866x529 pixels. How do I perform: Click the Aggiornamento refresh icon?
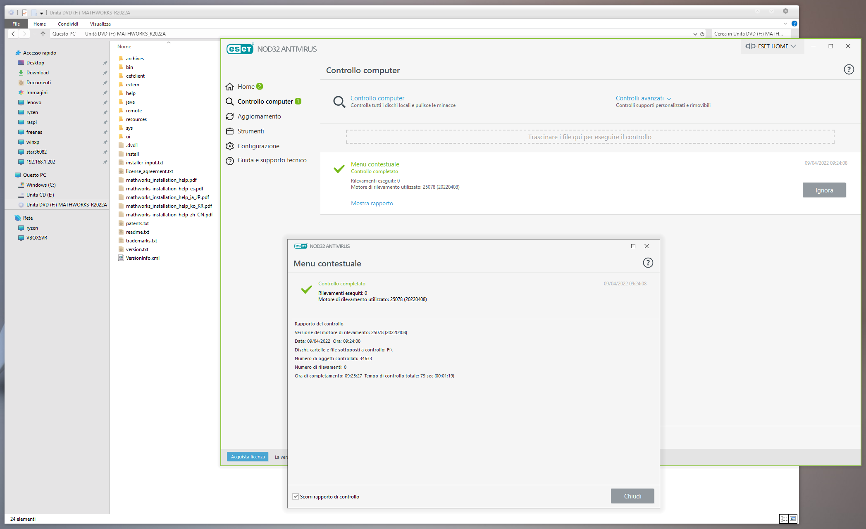(230, 116)
